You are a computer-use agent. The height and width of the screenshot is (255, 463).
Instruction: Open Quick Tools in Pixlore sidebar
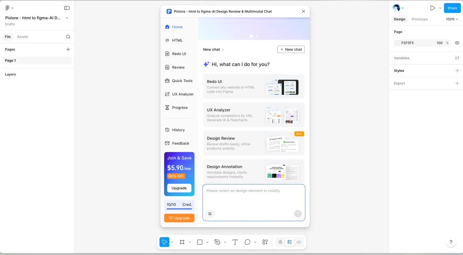[x=179, y=81]
